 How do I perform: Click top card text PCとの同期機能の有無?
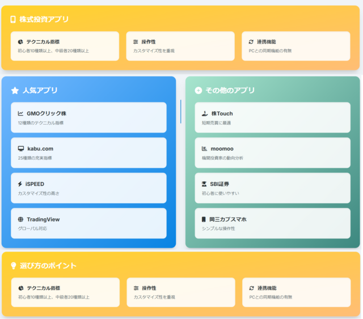tap(270, 51)
